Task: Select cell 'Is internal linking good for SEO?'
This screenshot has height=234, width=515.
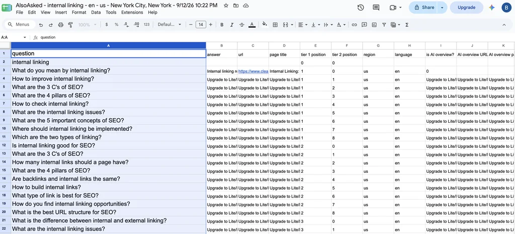Action: (109, 146)
